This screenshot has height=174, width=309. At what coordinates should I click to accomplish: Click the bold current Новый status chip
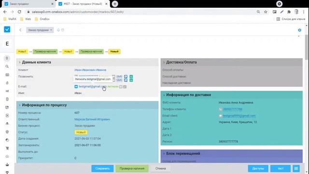point(114,52)
